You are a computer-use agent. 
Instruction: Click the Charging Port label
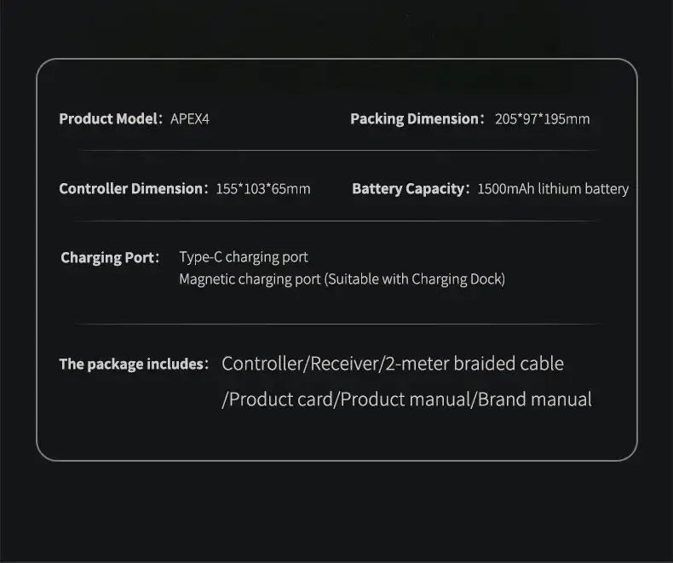coord(107,257)
